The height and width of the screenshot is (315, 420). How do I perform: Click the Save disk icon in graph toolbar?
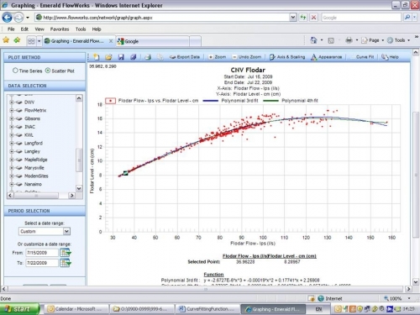(121, 57)
